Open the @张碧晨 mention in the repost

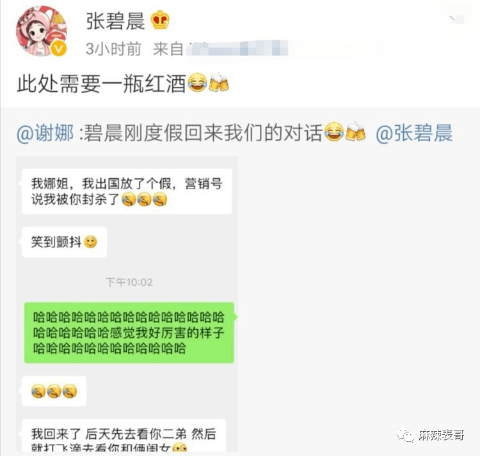pyautogui.click(x=414, y=133)
